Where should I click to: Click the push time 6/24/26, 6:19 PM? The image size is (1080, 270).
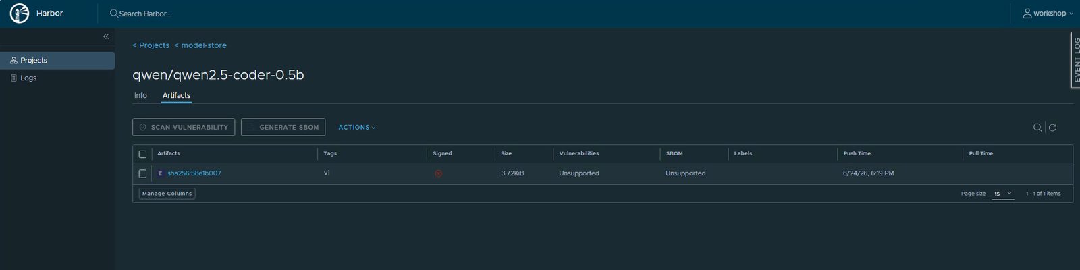868,173
